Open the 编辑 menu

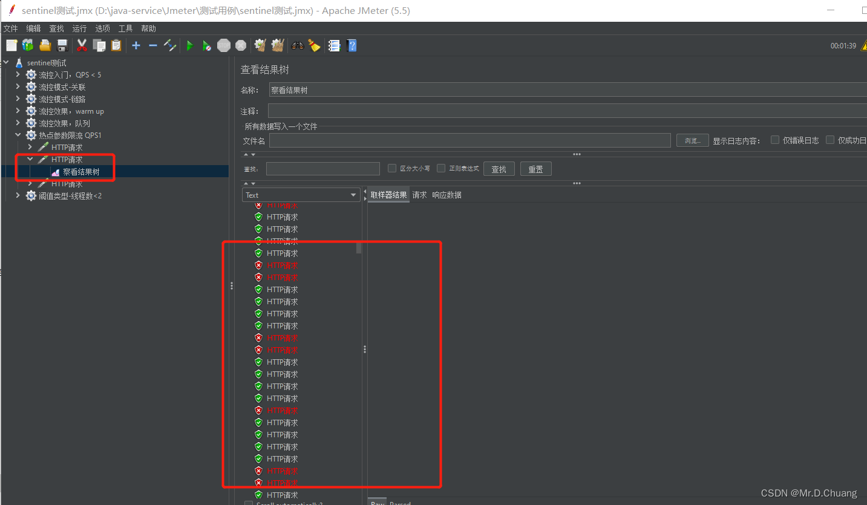(33, 28)
